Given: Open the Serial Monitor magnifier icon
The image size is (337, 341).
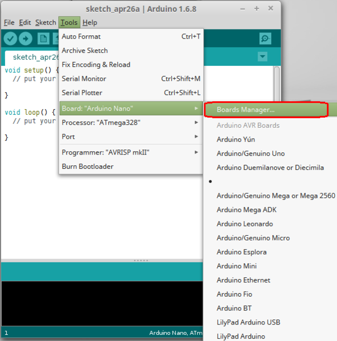Looking at the screenshot, I should pos(265,39).
